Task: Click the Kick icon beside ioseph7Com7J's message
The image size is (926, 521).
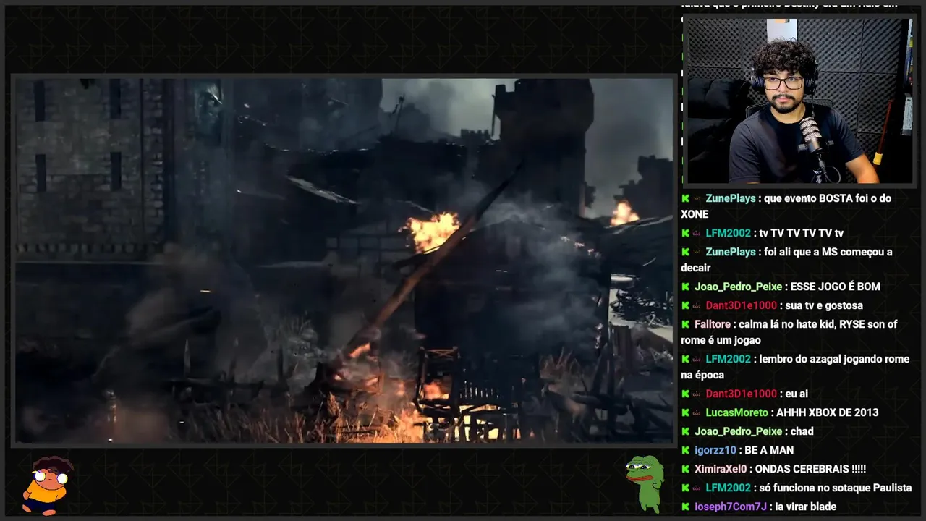Action: pyautogui.click(x=685, y=507)
